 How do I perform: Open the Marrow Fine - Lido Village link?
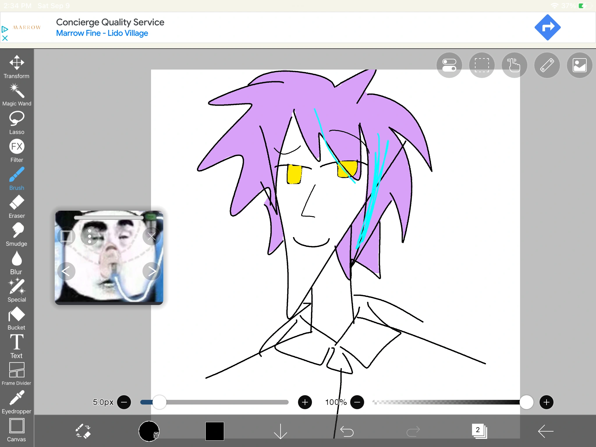tap(102, 33)
